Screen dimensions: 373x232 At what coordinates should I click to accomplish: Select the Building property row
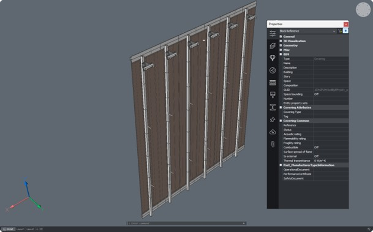[316, 72]
